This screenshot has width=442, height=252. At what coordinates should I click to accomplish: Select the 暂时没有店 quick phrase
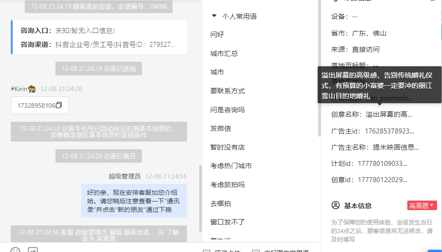[x=228, y=147]
